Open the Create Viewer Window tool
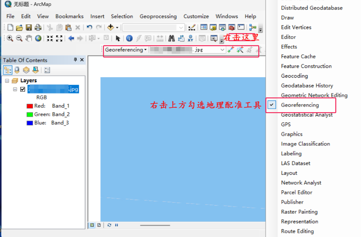The width and height of the screenshot is (361, 237). [214, 38]
